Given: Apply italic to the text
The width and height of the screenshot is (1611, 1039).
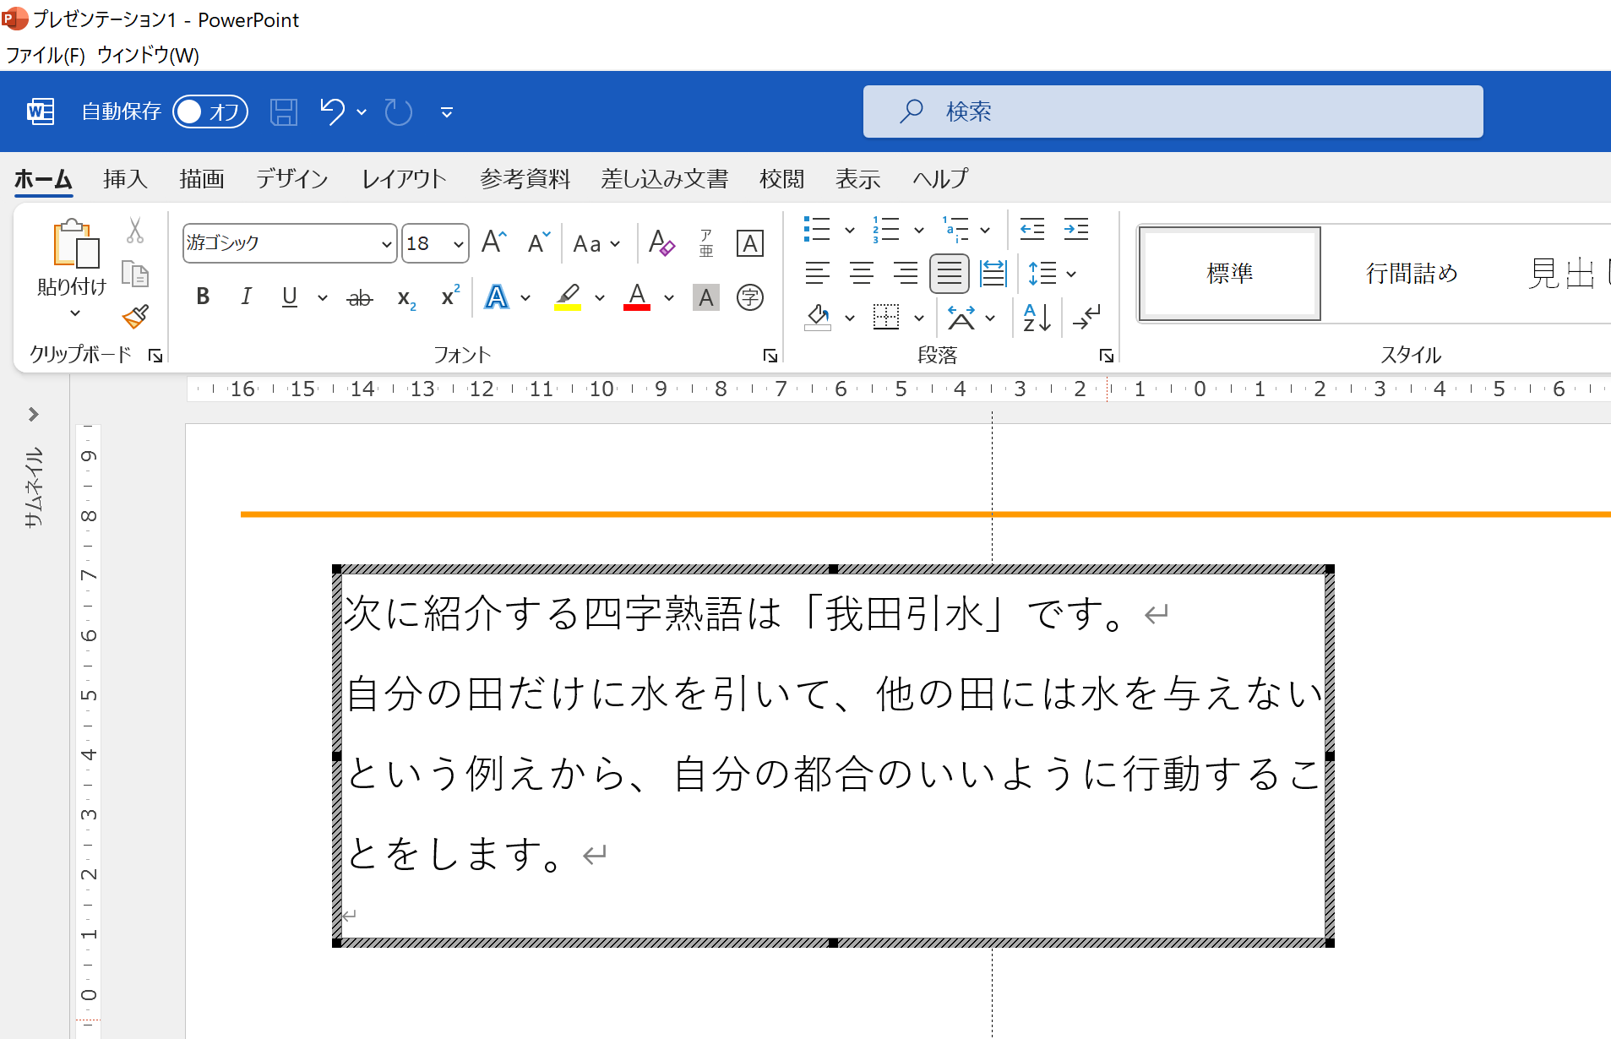Looking at the screenshot, I should [246, 296].
